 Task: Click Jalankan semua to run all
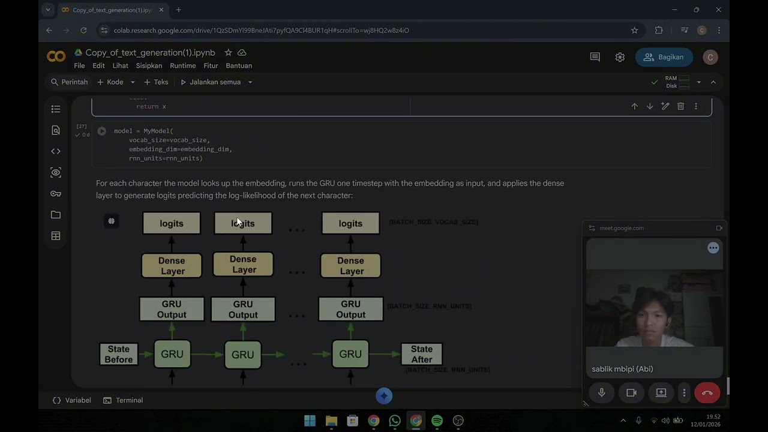[211, 82]
